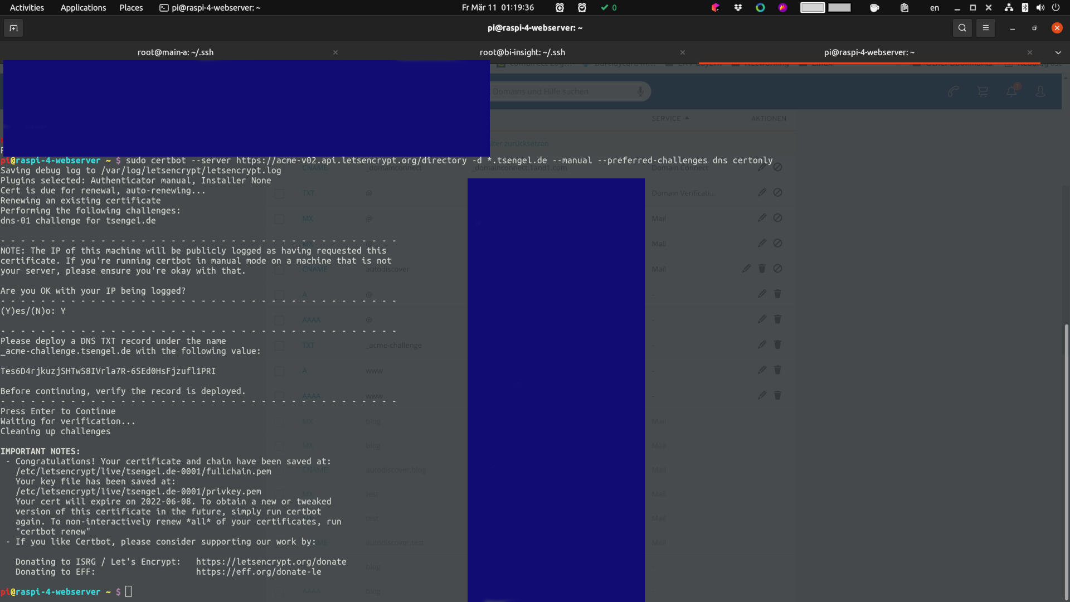
Task: Disable the autodiscover CNAME Mail record
Action: [x=778, y=269]
